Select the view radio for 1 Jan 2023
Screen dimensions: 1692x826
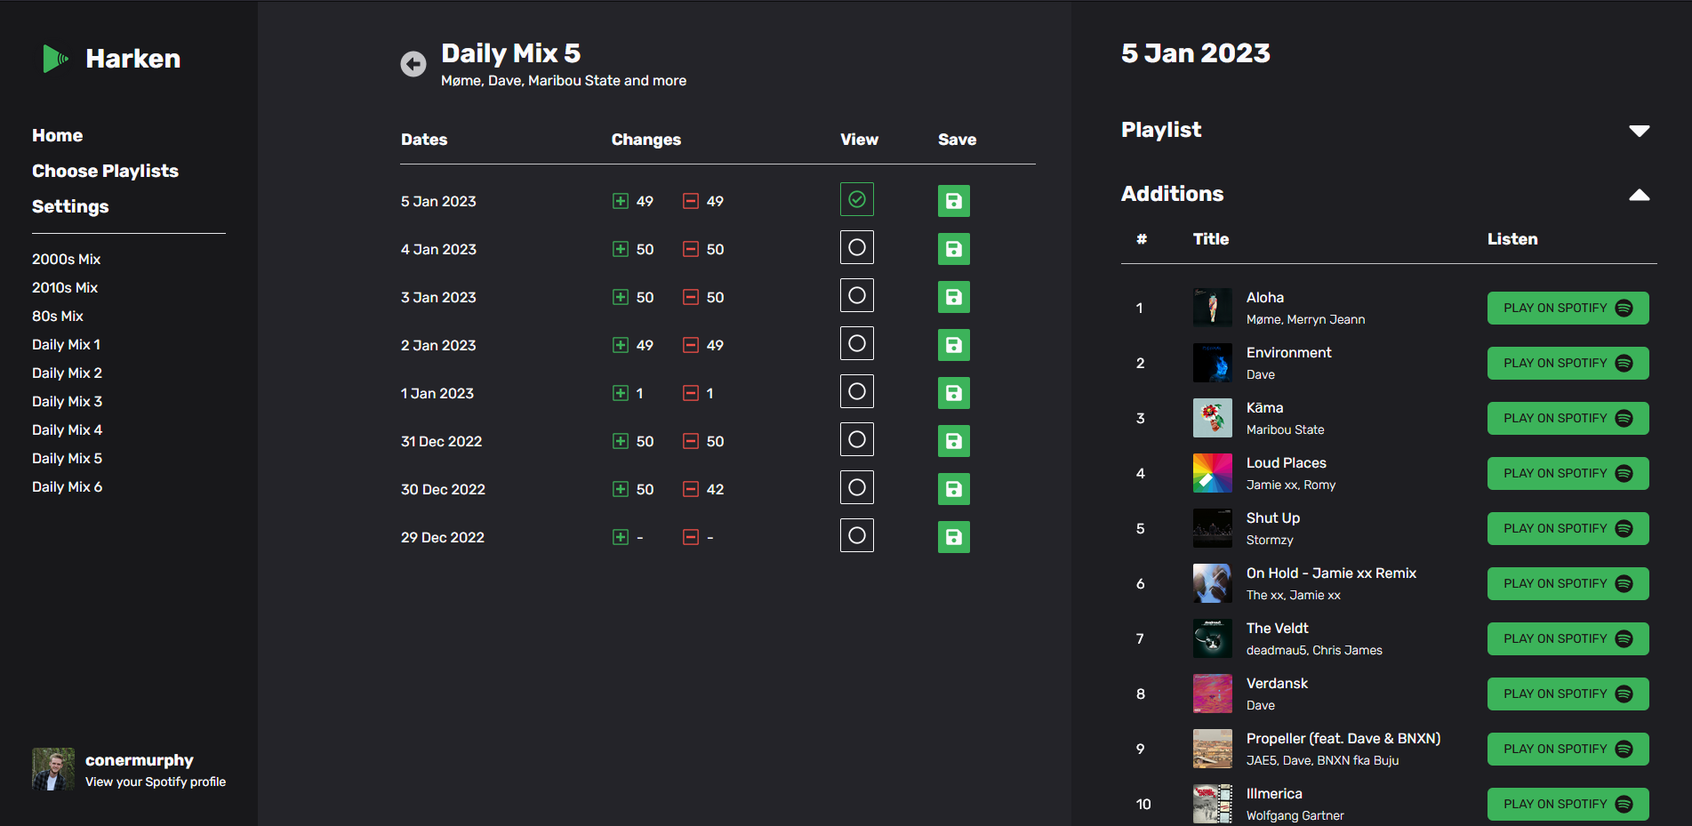(x=857, y=391)
